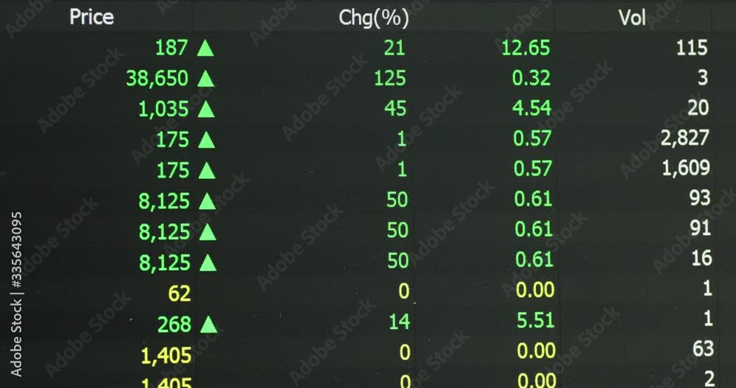Click the green up arrow beside price 187
736x388 pixels.
click(205, 48)
